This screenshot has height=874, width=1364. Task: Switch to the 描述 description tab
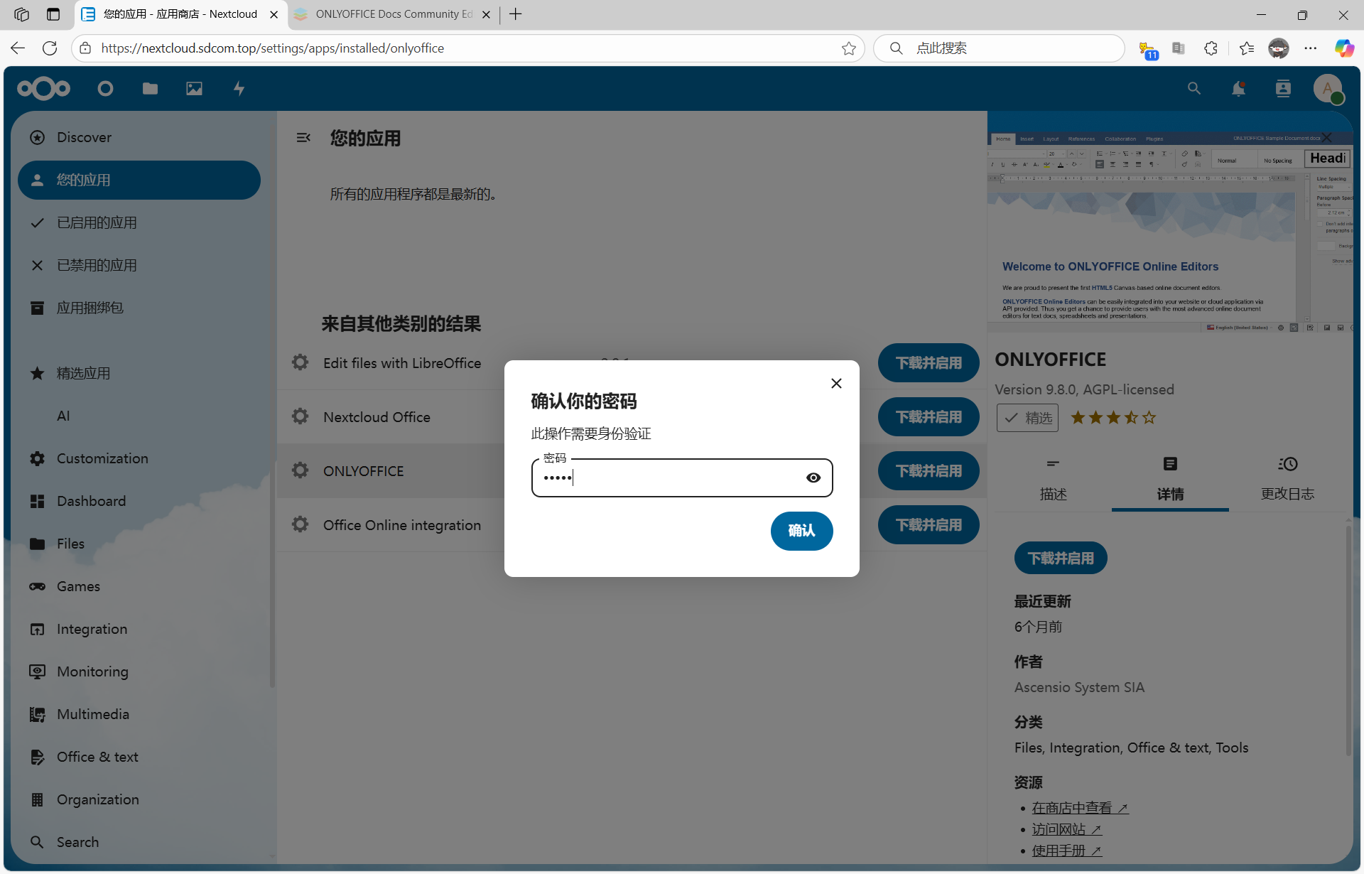point(1053,480)
